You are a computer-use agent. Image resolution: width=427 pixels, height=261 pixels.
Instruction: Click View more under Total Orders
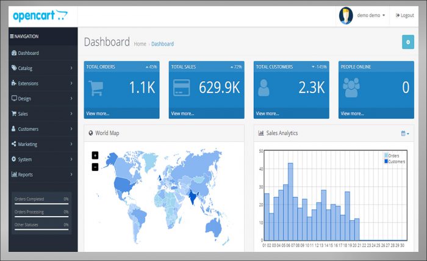point(98,113)
